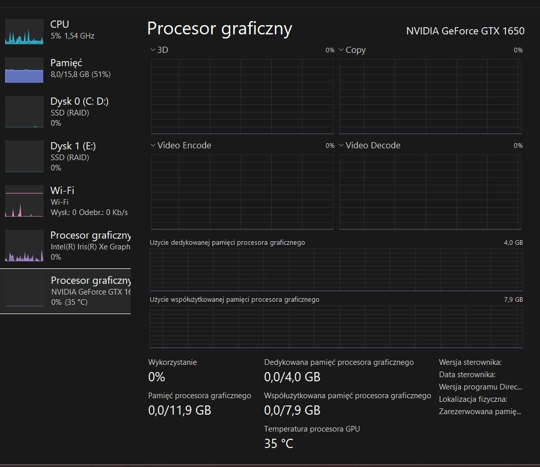The height and width of the screenshot is (467, 540).
Task: Click the Video Decode usage graph
Action: click(x=430, y=191)
